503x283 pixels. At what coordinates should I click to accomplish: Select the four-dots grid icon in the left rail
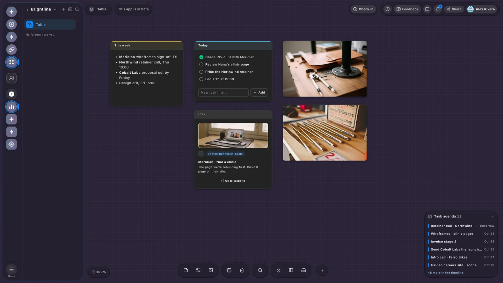tap(12, 62)
